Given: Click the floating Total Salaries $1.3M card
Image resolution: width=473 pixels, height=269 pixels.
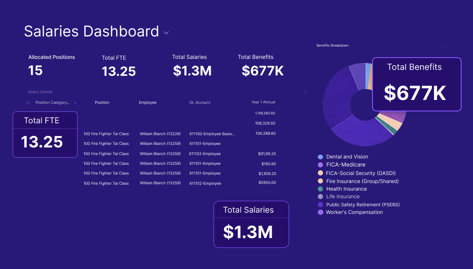Looking at the screenshot, I should 251,224.
